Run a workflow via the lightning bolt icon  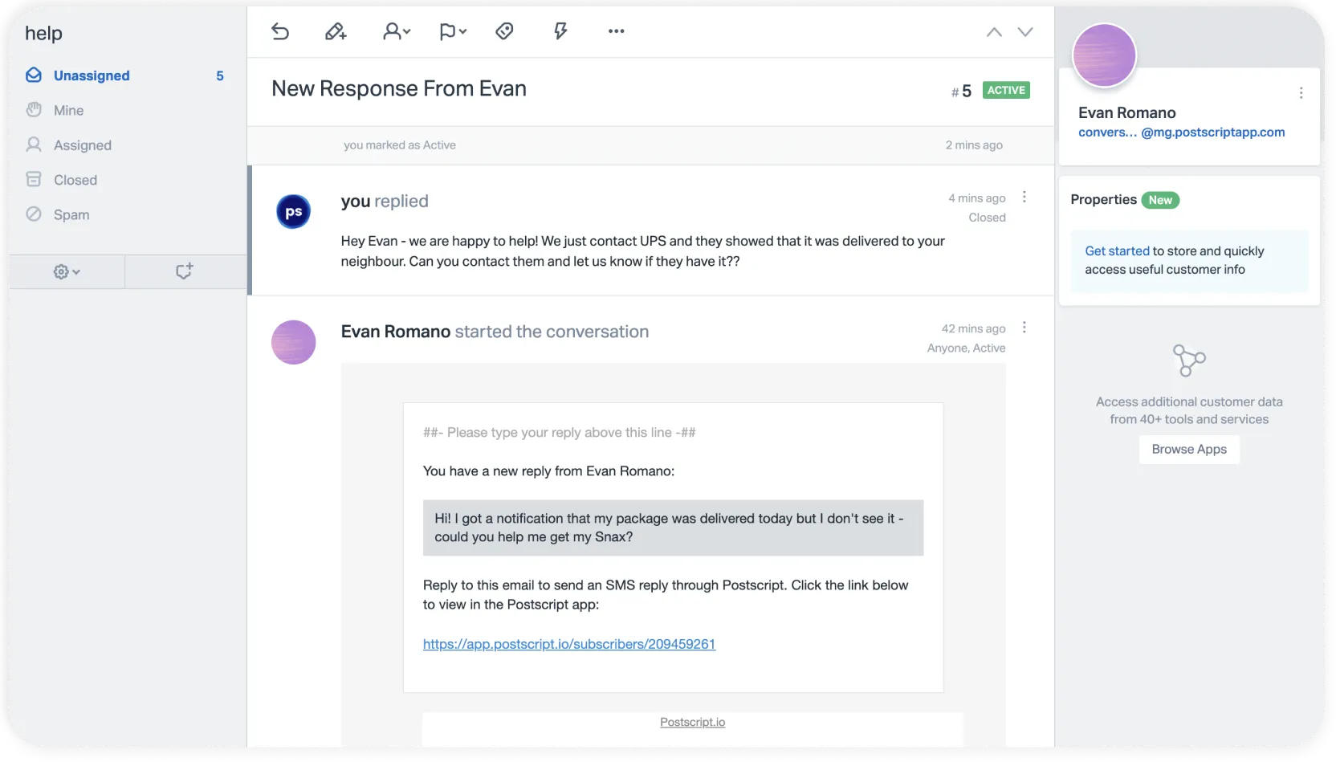pos(560,31)
